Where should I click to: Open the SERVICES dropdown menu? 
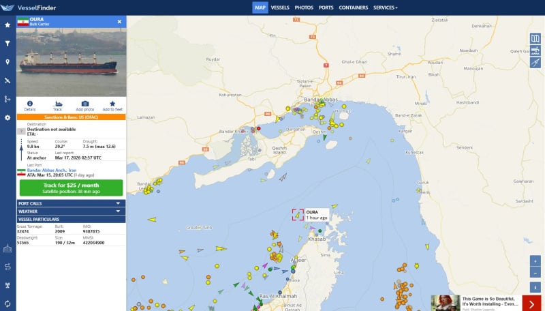385,8
